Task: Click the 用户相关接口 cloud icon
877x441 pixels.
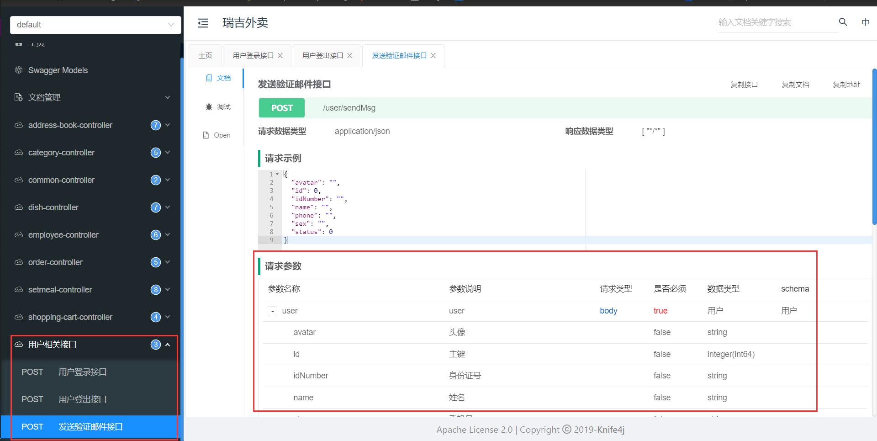Action: coord(19,344)
